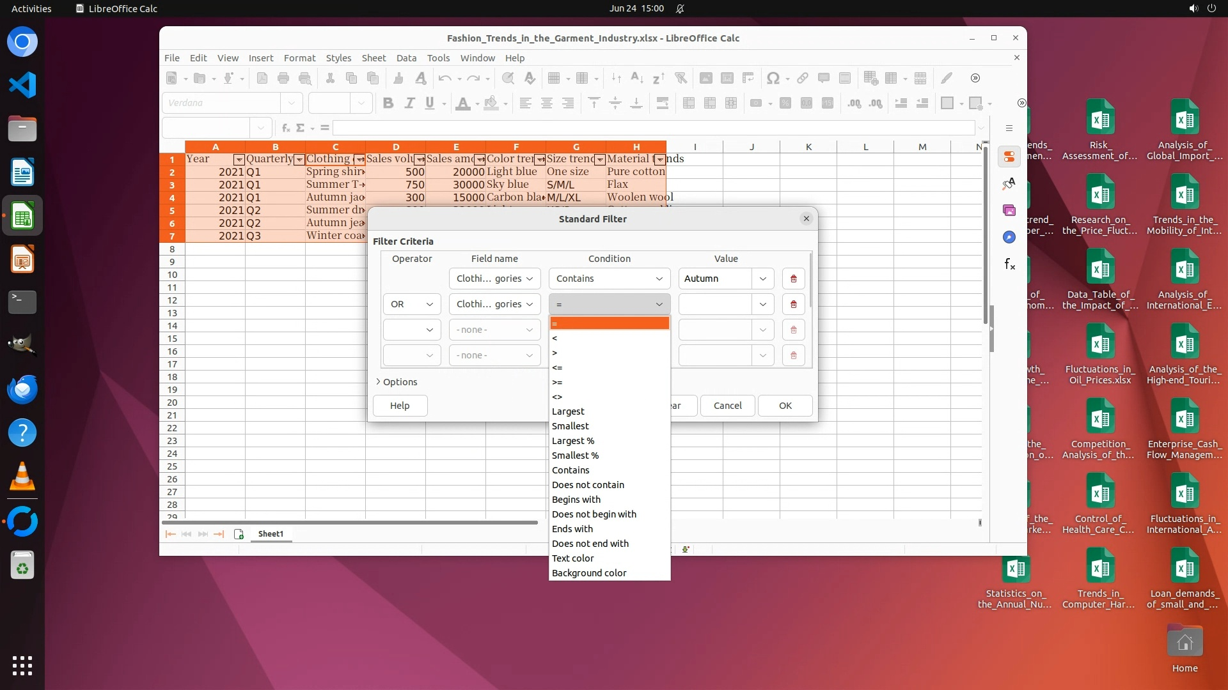Screen dimensions: 1228x690
Task: Open the Functions sidebar icon
Action: point(1009,264)
